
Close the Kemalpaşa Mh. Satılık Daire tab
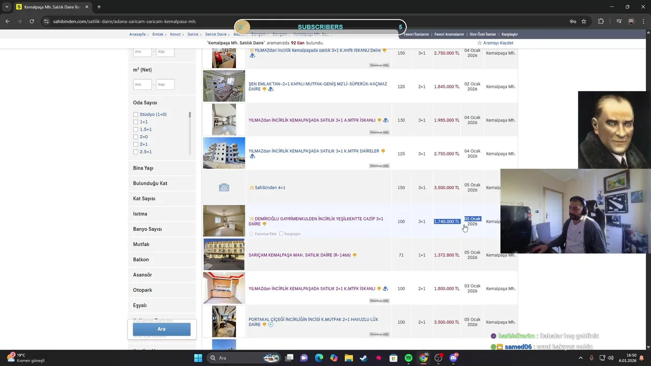coord(86,7)
